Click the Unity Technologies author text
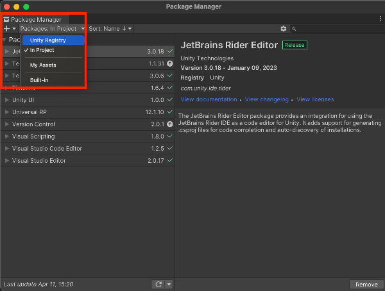The width and height of the screenshot is (385, 291). (207, 58)
